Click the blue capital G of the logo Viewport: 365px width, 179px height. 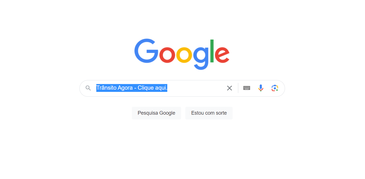coord(146,51)
